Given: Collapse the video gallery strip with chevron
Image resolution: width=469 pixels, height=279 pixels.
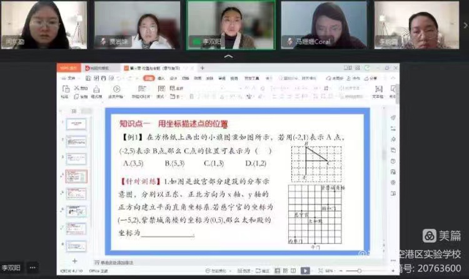Looking at the screenshot, I should pos(229,57).
